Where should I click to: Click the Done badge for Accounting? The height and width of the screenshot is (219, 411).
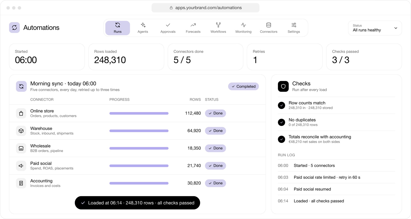[x=216, y=183]
